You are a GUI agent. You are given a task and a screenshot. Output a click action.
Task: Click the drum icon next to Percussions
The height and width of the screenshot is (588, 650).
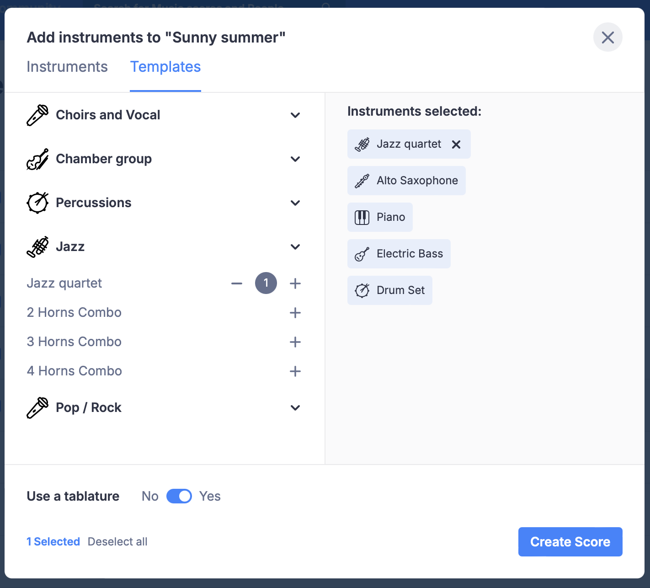(x=37, y=203)
